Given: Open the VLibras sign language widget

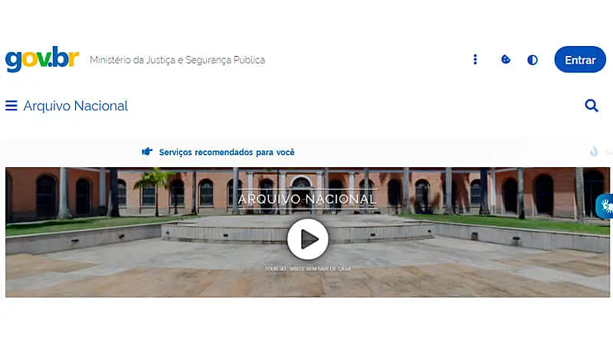Looking at the screenshot, I should tap(605, 205).
